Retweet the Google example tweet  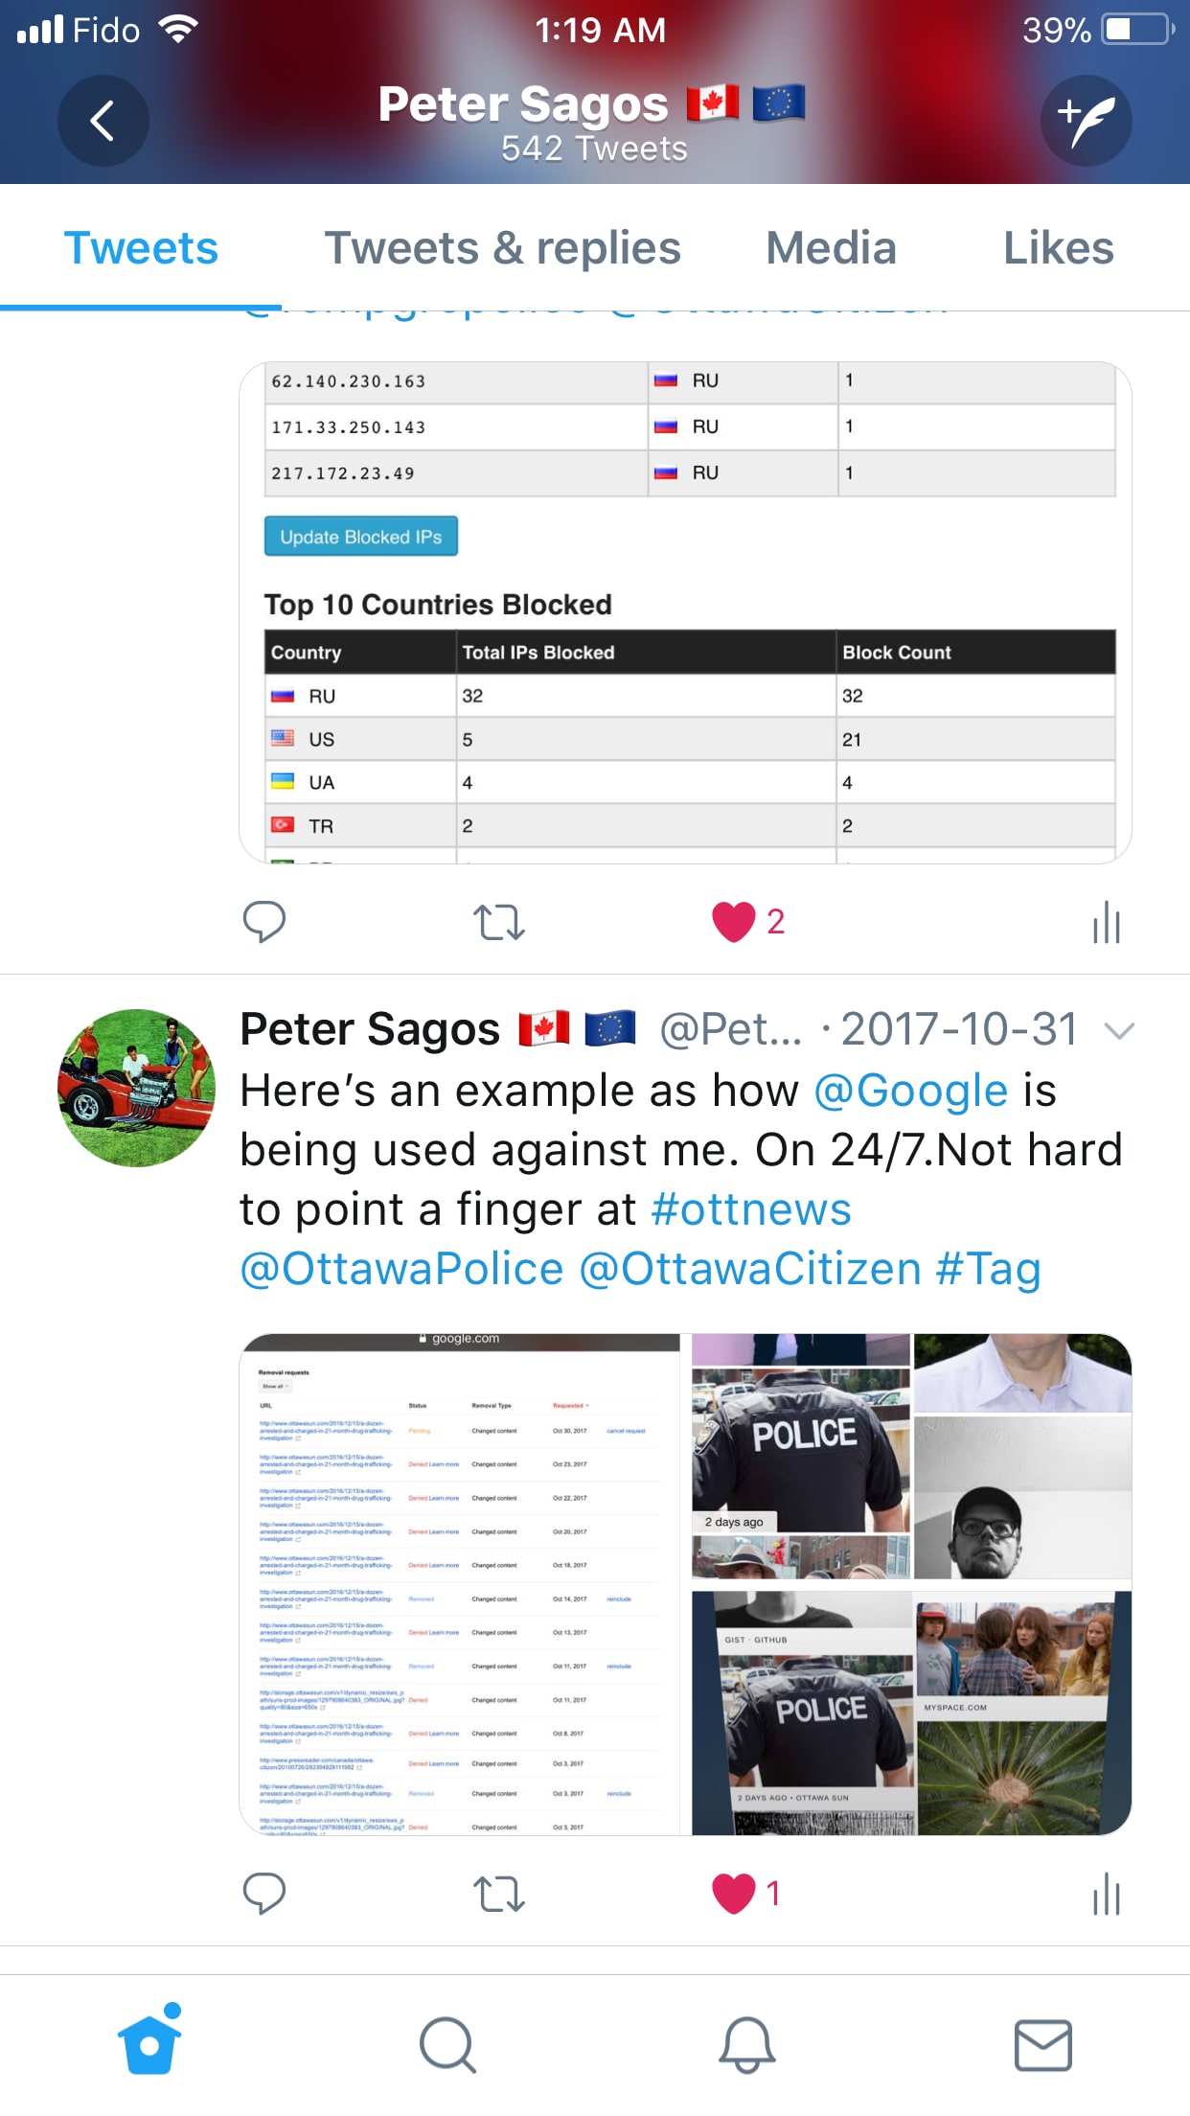(499, 1894)
